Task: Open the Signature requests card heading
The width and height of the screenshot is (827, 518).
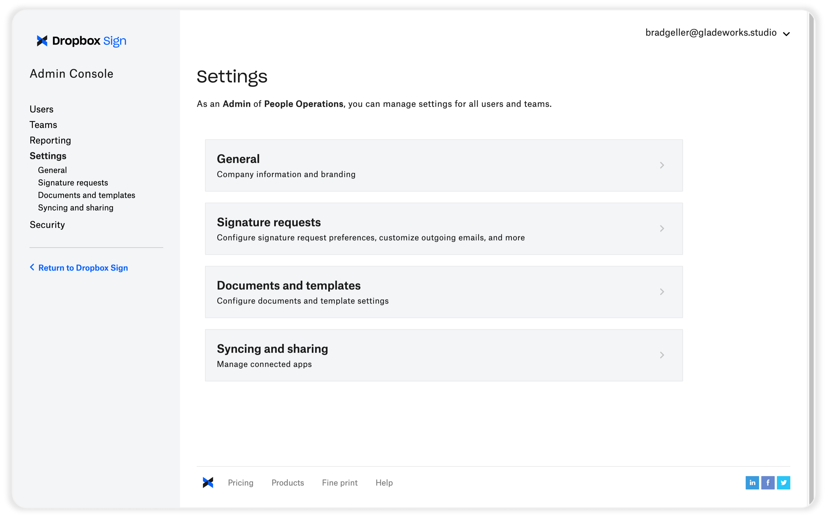Action: tap(269, 222)
